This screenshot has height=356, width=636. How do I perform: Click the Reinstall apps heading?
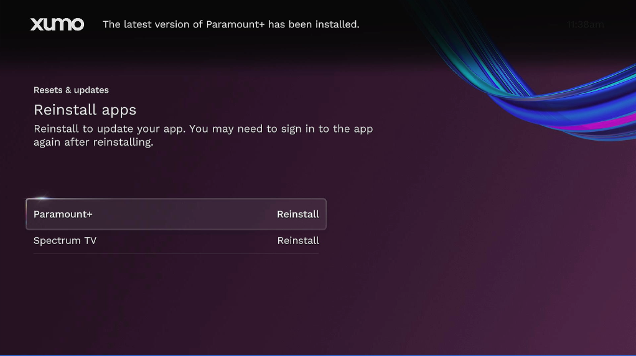85,110
